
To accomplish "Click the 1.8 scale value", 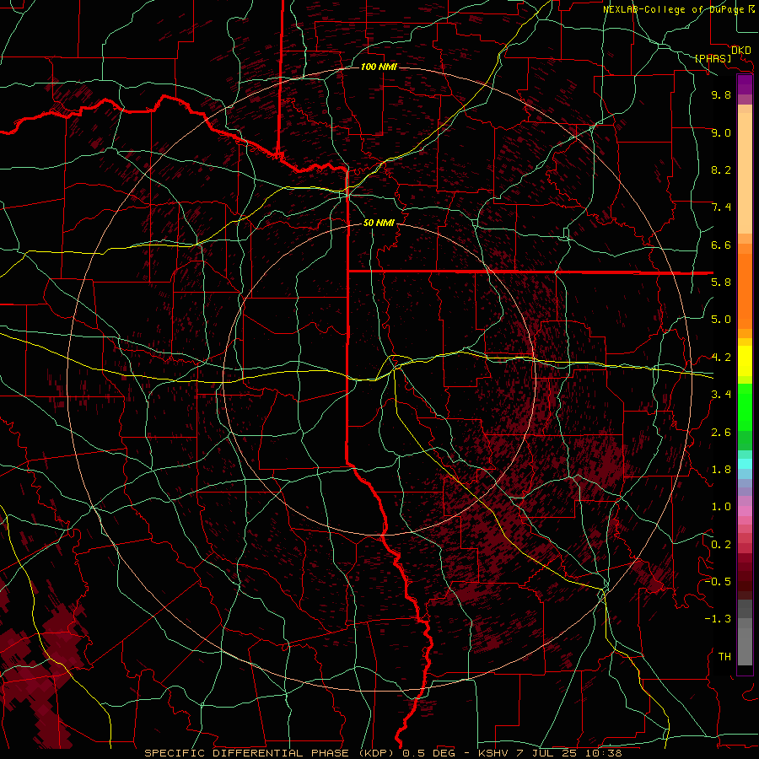I will pos(721,470).
